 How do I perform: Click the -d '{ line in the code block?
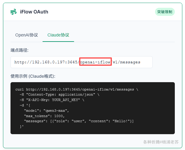tap(25, 105)
